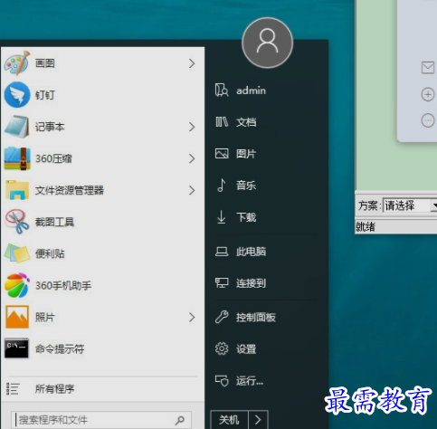Click the mail envelope icon in side panel
The width and height of the screenshot is (437, 429).
pos(428,68)
